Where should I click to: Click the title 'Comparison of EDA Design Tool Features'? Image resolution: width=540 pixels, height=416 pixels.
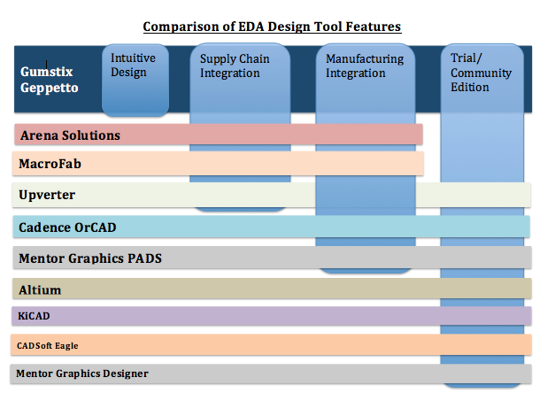tap(272, 27)
